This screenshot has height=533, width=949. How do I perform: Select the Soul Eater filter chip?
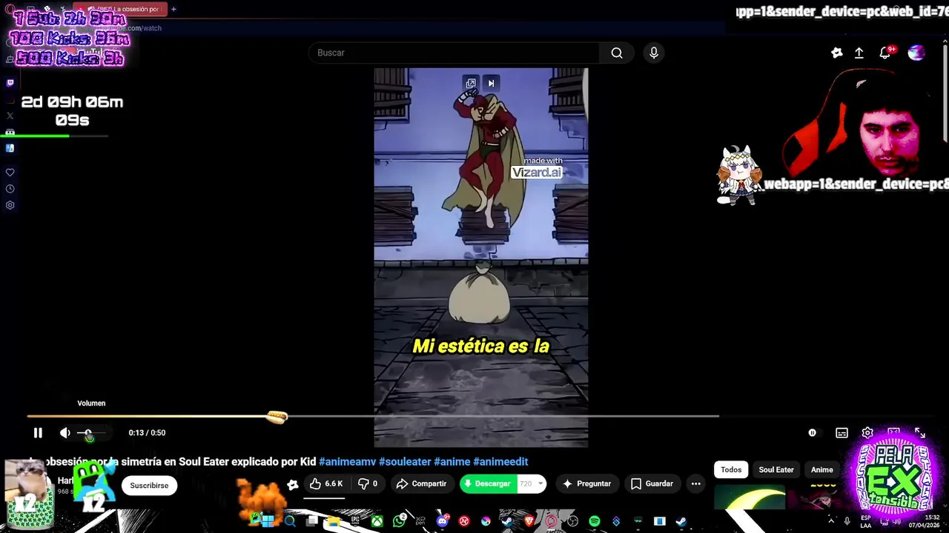point(776,470)
